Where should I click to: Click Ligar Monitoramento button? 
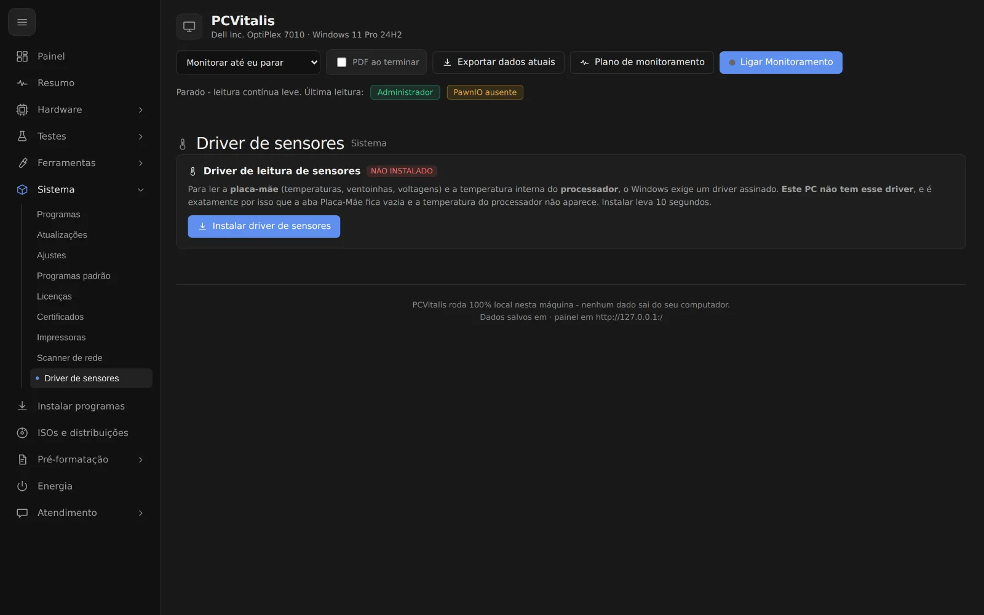[x=781, y=62]
